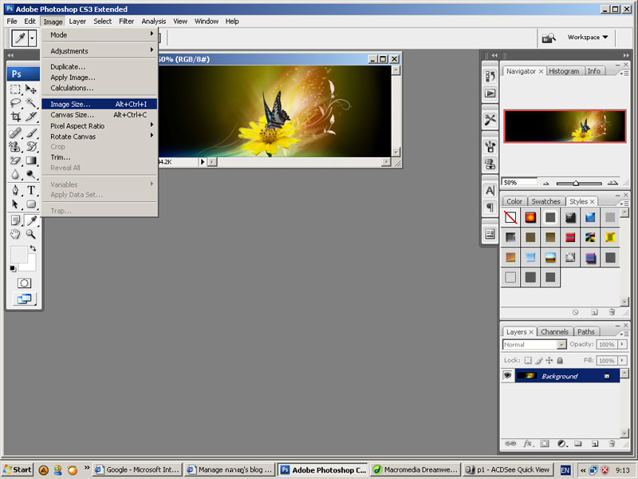This screenshot has height=479, width=638.
Task: Open the tool preset picker arrow
Action: [32, 38]
